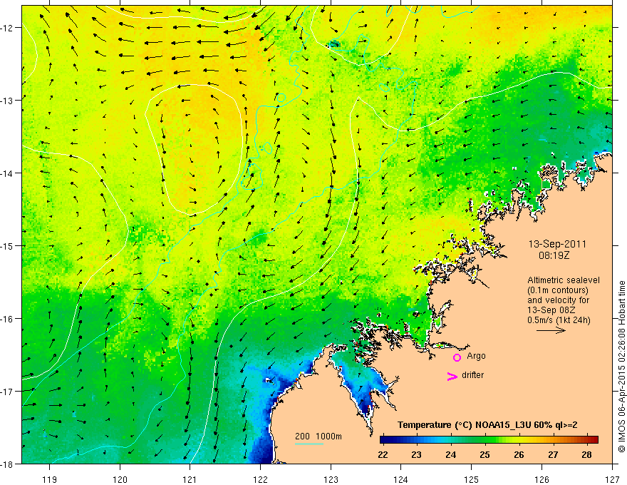Click the latitude axis label '-12'
This screenshot has height=485, width=627.
pos(7,28)
